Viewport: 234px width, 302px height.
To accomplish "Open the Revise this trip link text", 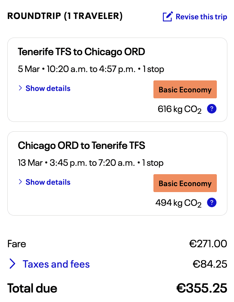I will point(201,17).
